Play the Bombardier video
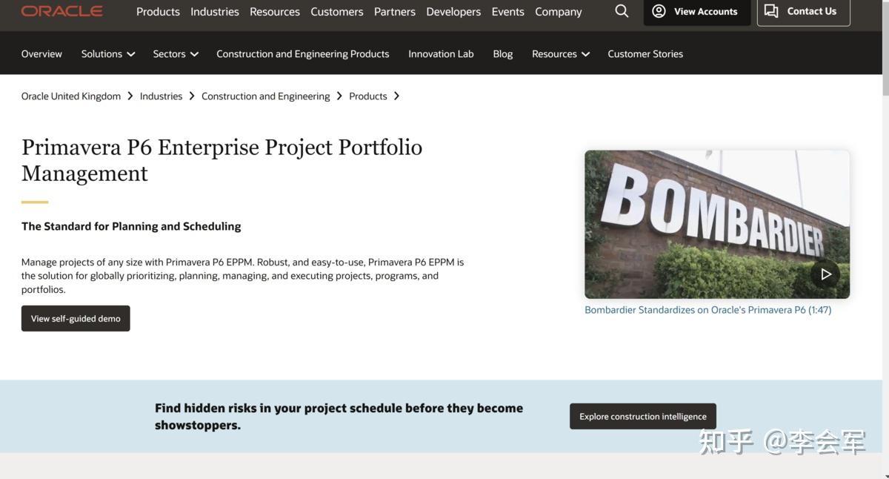This screenshot has width=889, height=479. 825,274
